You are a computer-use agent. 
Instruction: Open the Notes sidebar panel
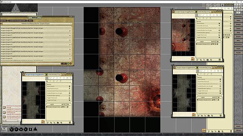click(x=239, y=20)
